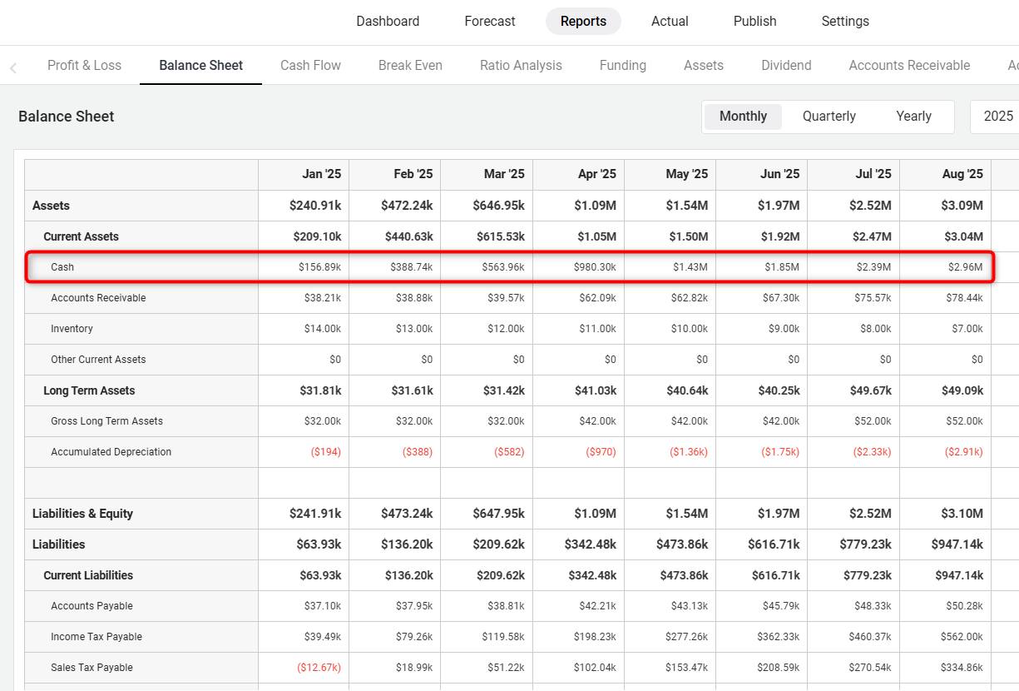Select the Dividend tab

point(786,66)
